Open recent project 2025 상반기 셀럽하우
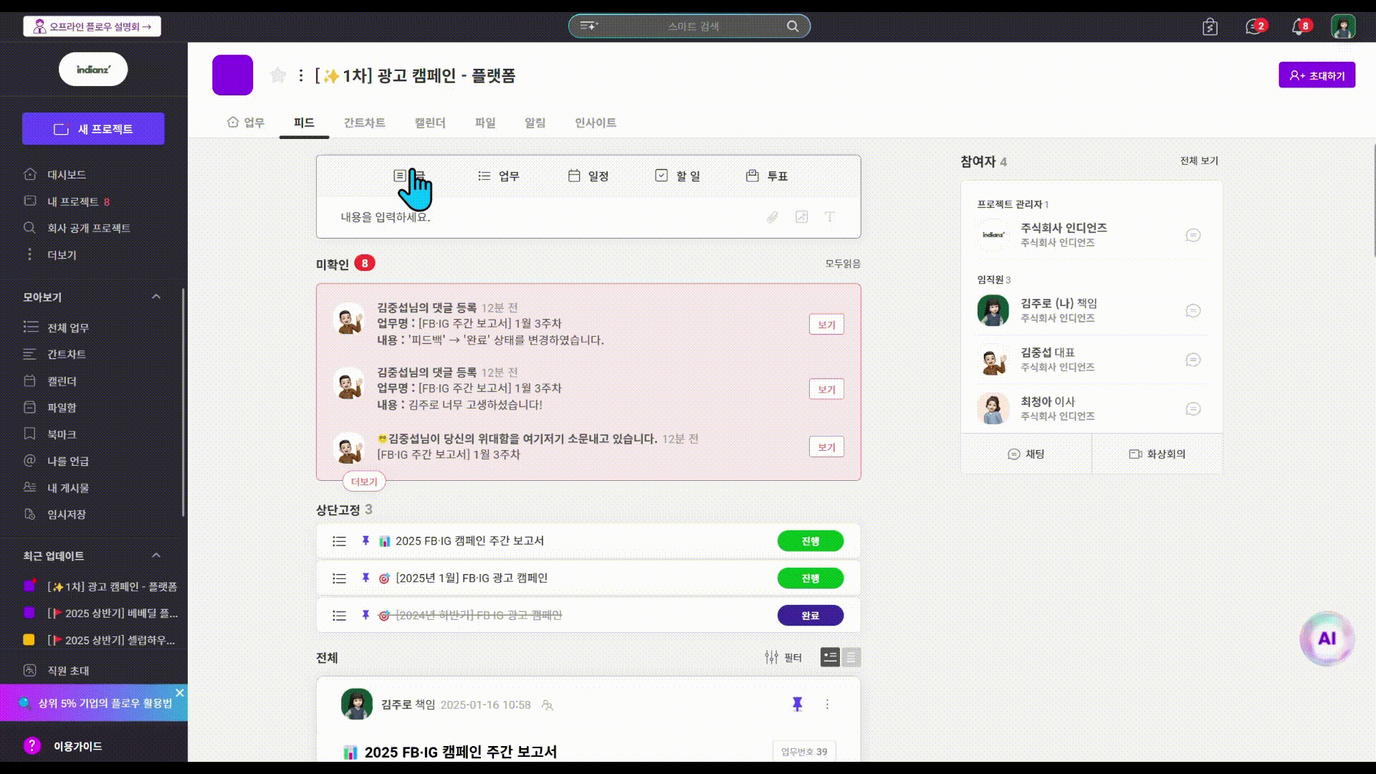This screenshot has width=1376, height=774. [x=100, y=640]
